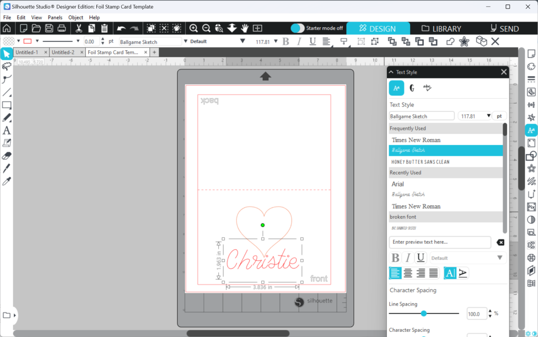538x337 pixels.
Task: Toggle Bold in the Text Style panel
Action: 395,258
